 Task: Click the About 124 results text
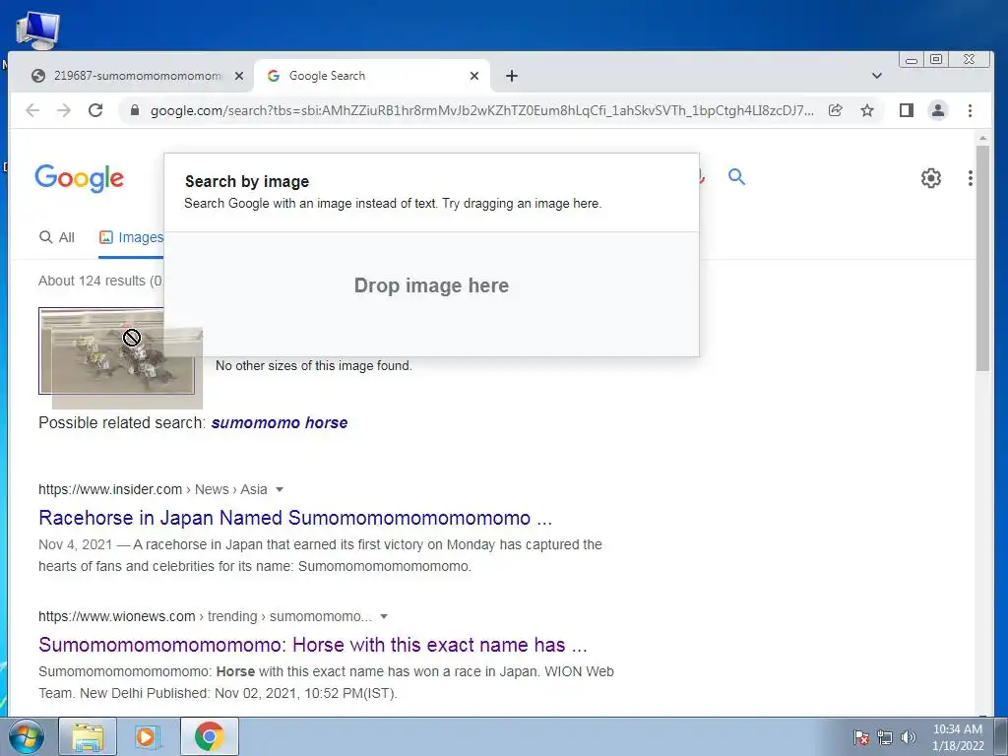tap(100, 281)
